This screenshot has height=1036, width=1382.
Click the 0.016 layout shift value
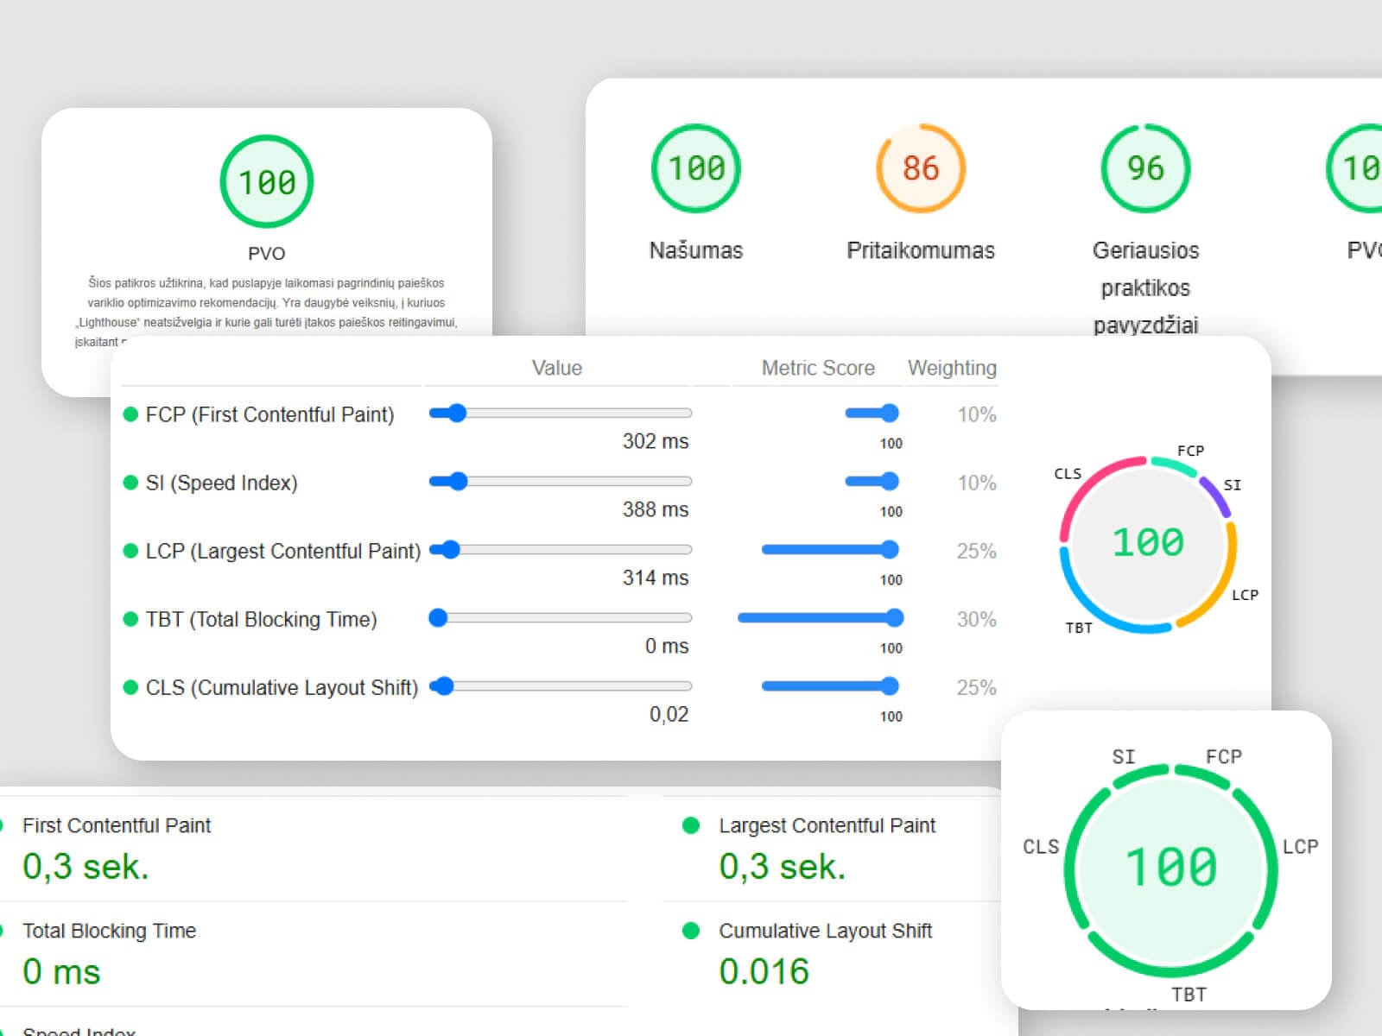click(x=764, y=972)
